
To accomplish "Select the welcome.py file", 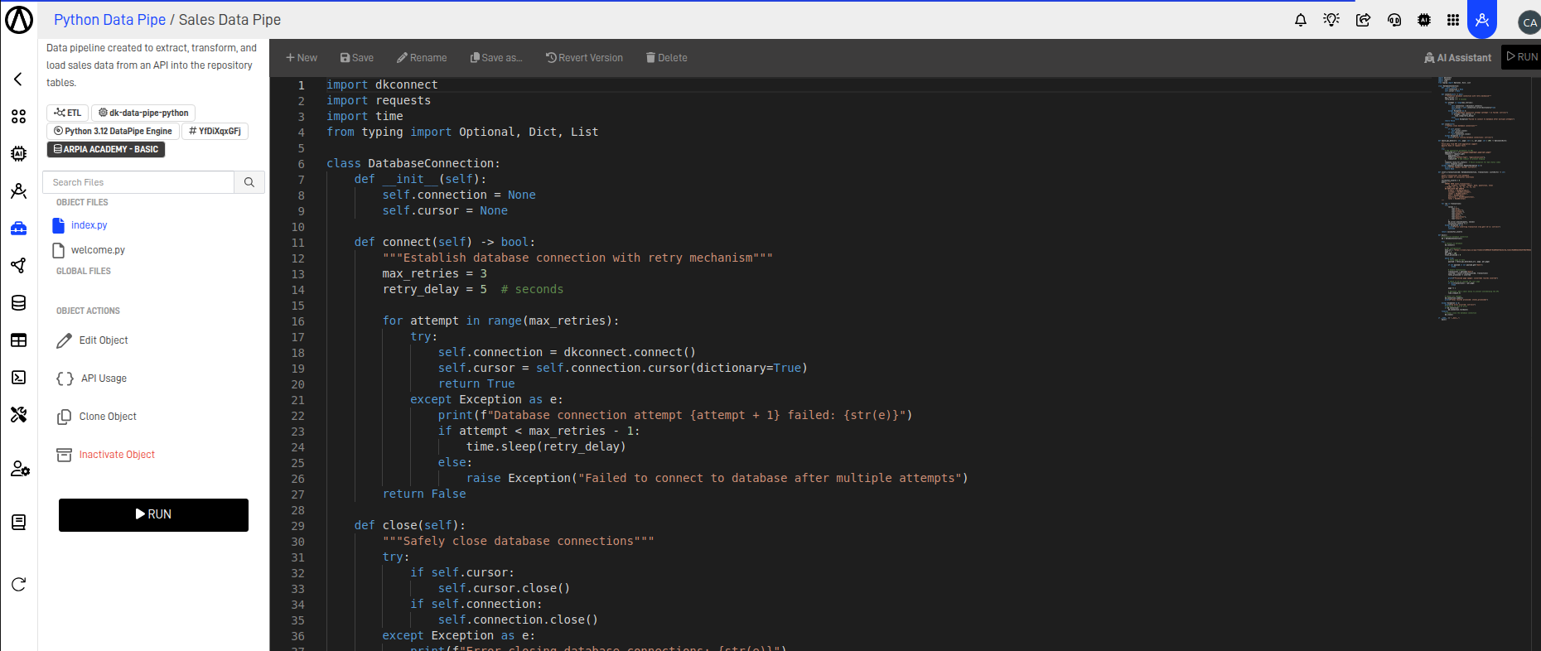I will (x=98, y=250).
